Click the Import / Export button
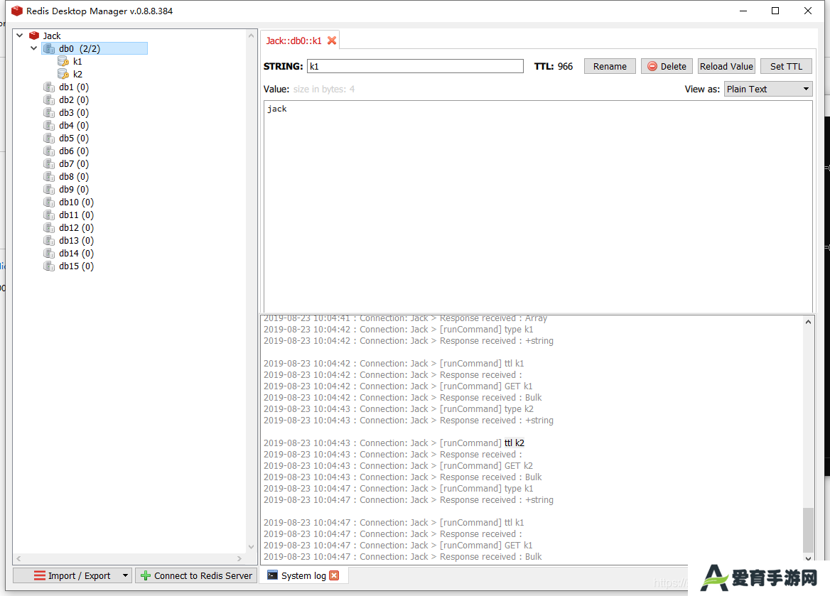This screenshot has height=596, width=830. [72, 575]
